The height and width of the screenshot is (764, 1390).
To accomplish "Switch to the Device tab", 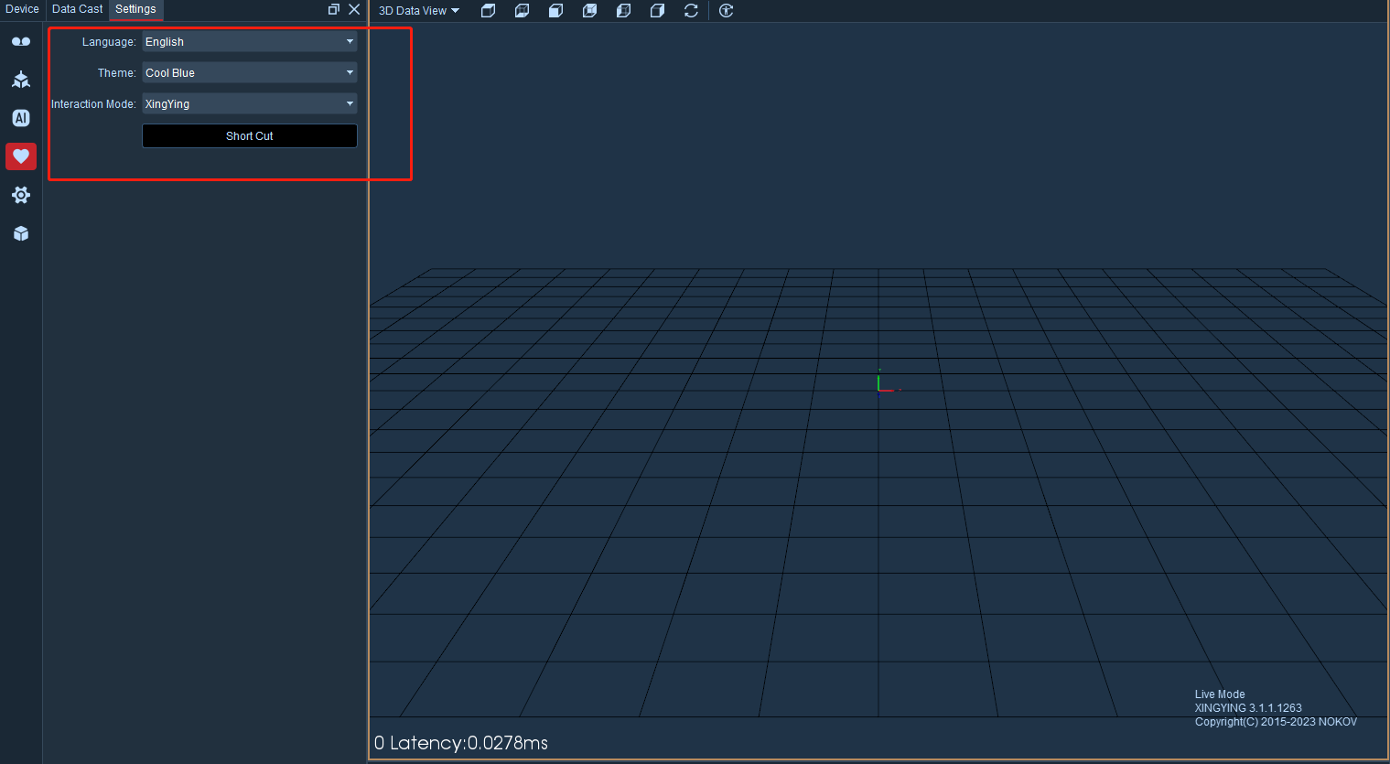I will 22,9.
